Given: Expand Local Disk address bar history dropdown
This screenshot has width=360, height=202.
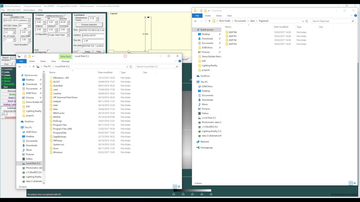Looking at the screenshot, I should click(127, 66).
